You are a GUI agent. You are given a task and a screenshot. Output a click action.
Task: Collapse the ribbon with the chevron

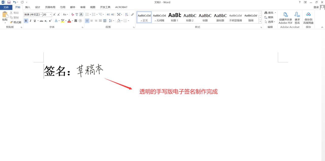[322, 27]
